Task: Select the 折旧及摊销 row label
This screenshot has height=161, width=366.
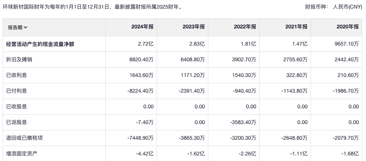Action: [17, 60]
